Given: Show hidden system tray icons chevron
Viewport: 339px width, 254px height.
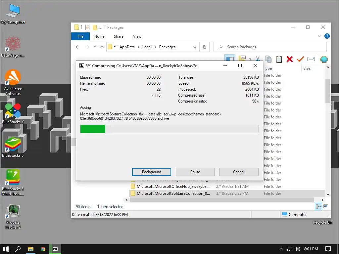Looking at the screenshot, I should coord(281,249).
